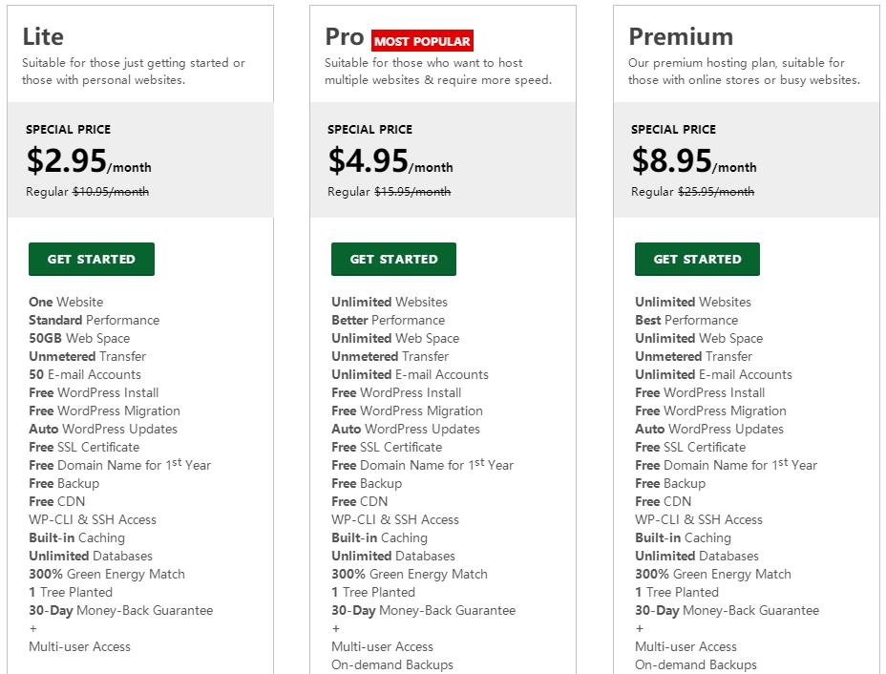Click 30-Day Money-Back Guarantee under Pro
The width and height of the screenshot is (886, 674).
[x=423, y=610]
